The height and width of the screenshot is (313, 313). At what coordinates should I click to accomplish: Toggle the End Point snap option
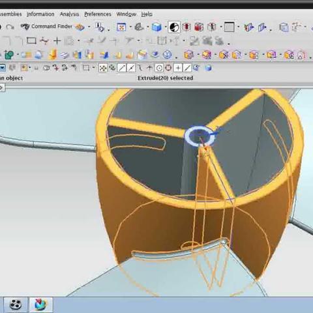point(122,68)
